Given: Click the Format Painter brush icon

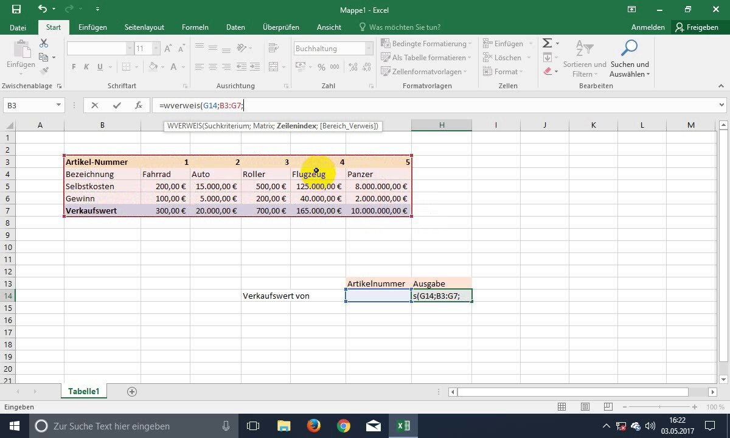Looking at the screenshot, I should 44,71.
